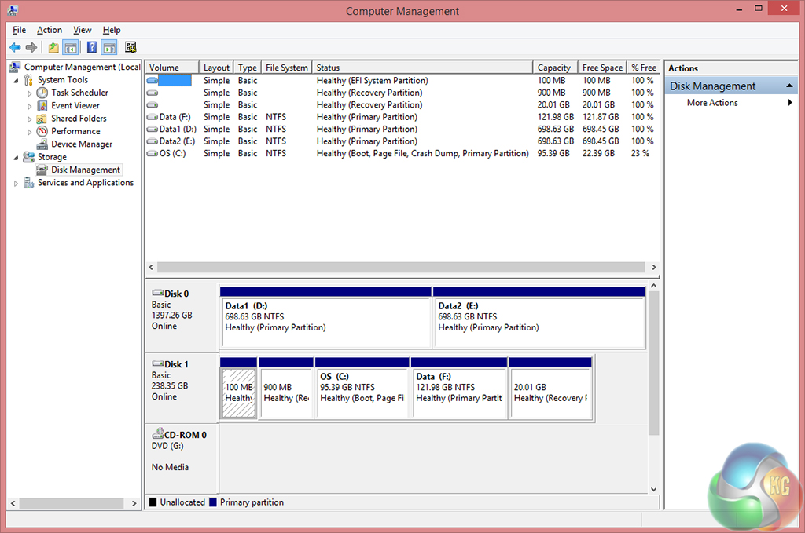Click the volume list horizontal scrollbar track

point(400,267)
